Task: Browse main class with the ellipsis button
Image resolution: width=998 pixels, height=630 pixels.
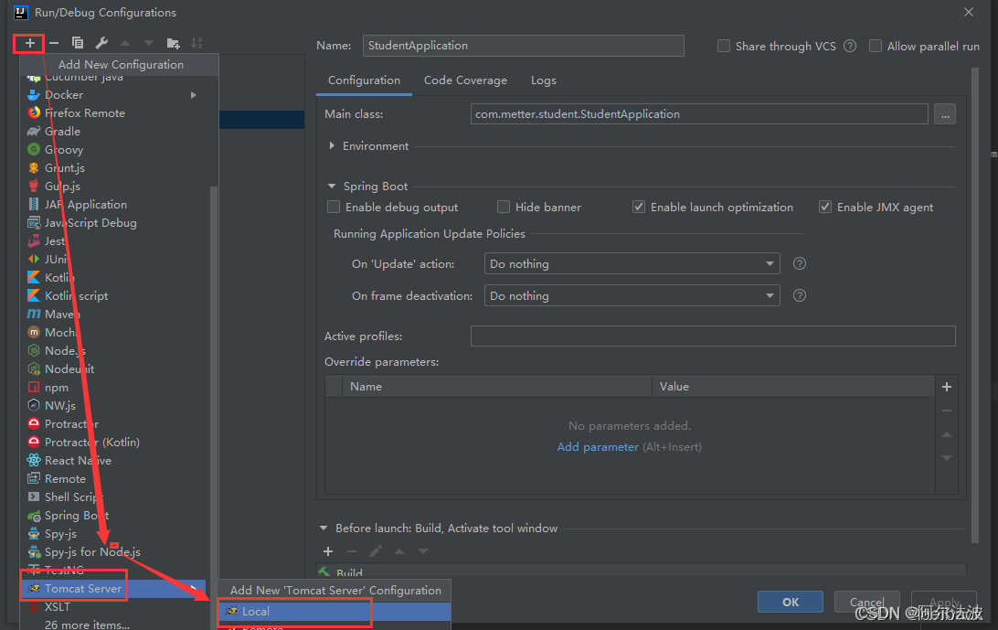Action: click(x=945, y=114)
